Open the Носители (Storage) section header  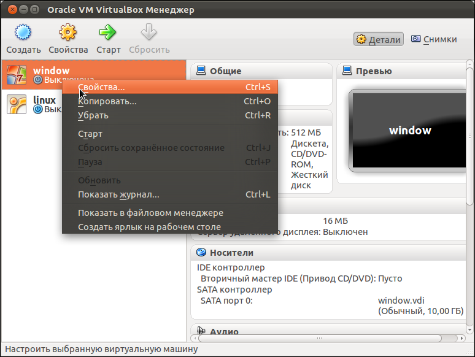[x=328, y=253]
